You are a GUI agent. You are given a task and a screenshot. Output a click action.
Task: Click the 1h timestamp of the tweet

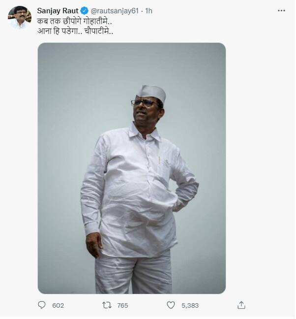148,11
